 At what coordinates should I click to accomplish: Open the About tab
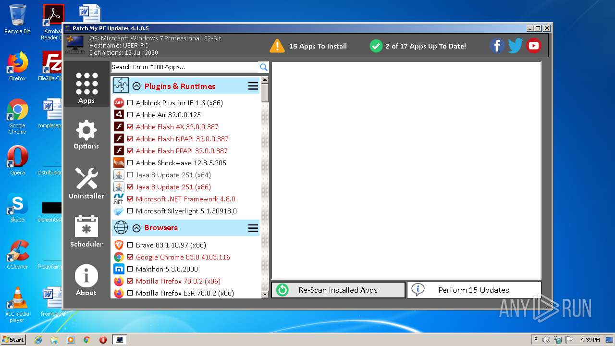(x=86, y=280)
